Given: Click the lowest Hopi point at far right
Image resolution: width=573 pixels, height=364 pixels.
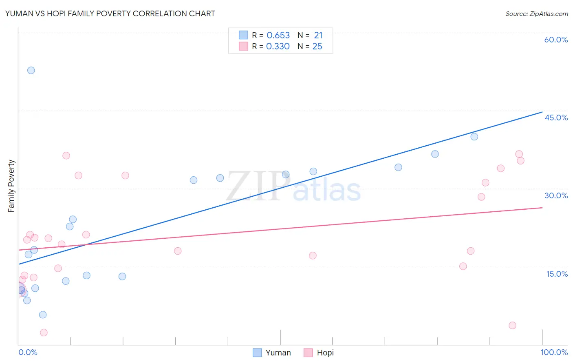Looking at the screenshot, I should pyautogui.click(x=512, y=325).
